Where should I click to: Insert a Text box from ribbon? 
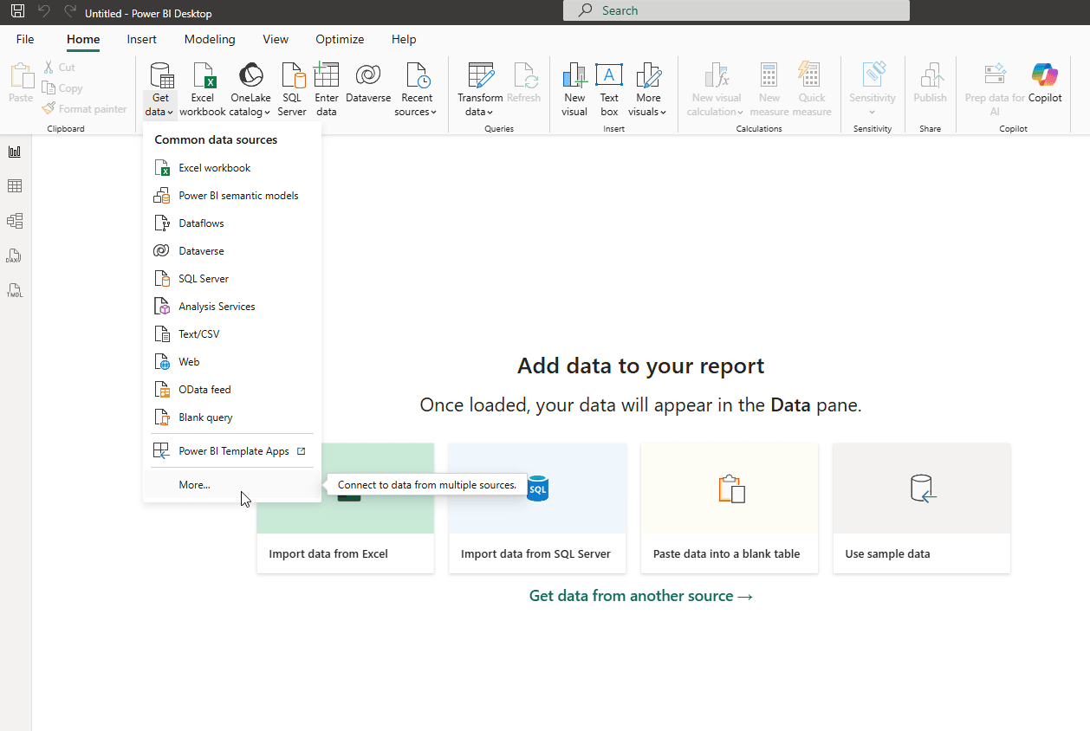[x=609, y=89]
